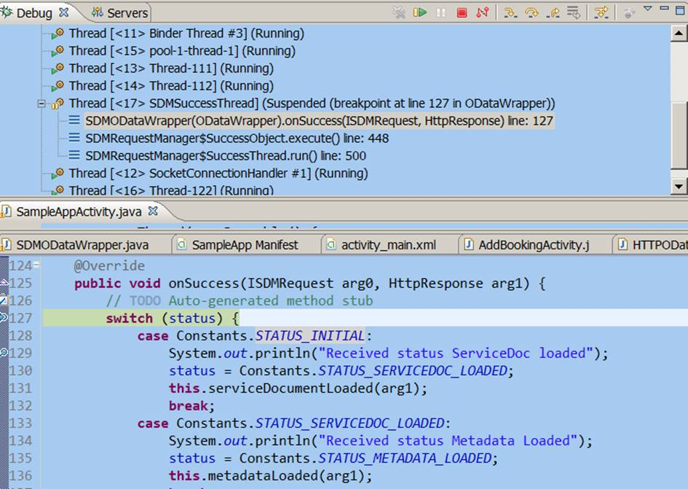This screenshot has height=489, width=688.
Task: Click "Received status ServiceDoc loaded" string
Action: pos(456,353)
